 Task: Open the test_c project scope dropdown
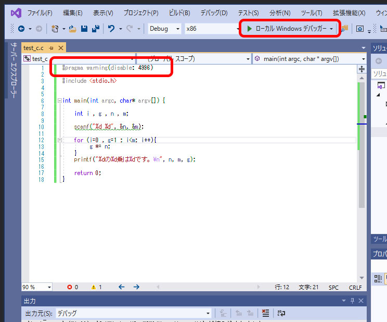79,59
